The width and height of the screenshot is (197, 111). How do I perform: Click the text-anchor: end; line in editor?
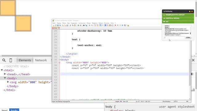(90, 45)
